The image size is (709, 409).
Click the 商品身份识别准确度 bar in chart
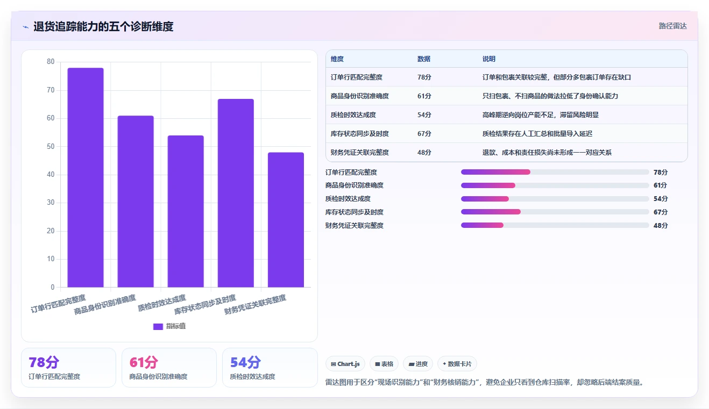[x=136, y=202]
